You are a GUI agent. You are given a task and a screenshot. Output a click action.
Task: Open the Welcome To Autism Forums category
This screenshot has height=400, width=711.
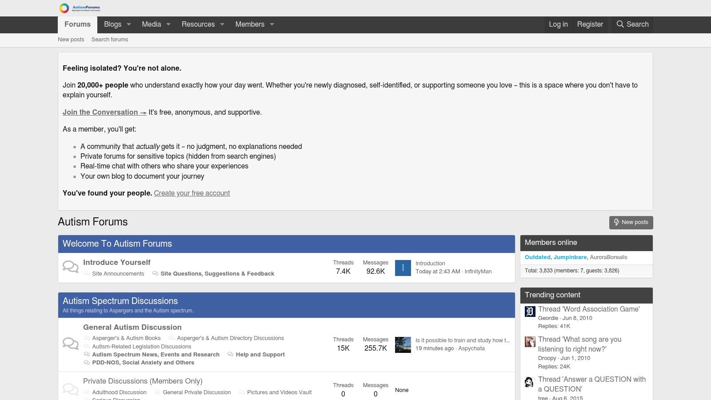click(x=117, y=244)
